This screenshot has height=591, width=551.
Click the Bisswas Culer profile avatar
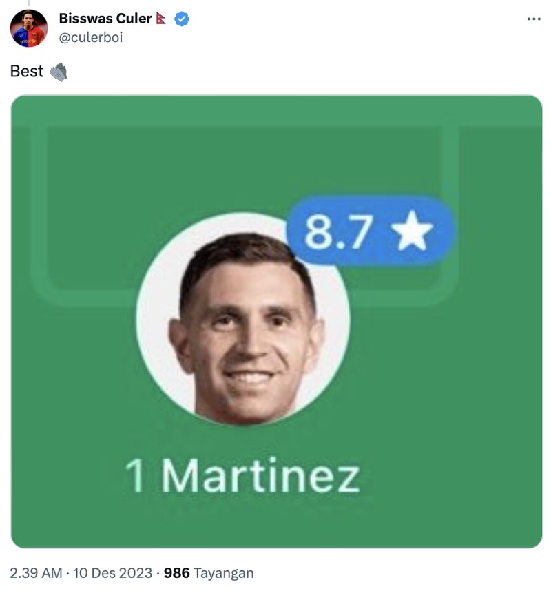point(29,28)
